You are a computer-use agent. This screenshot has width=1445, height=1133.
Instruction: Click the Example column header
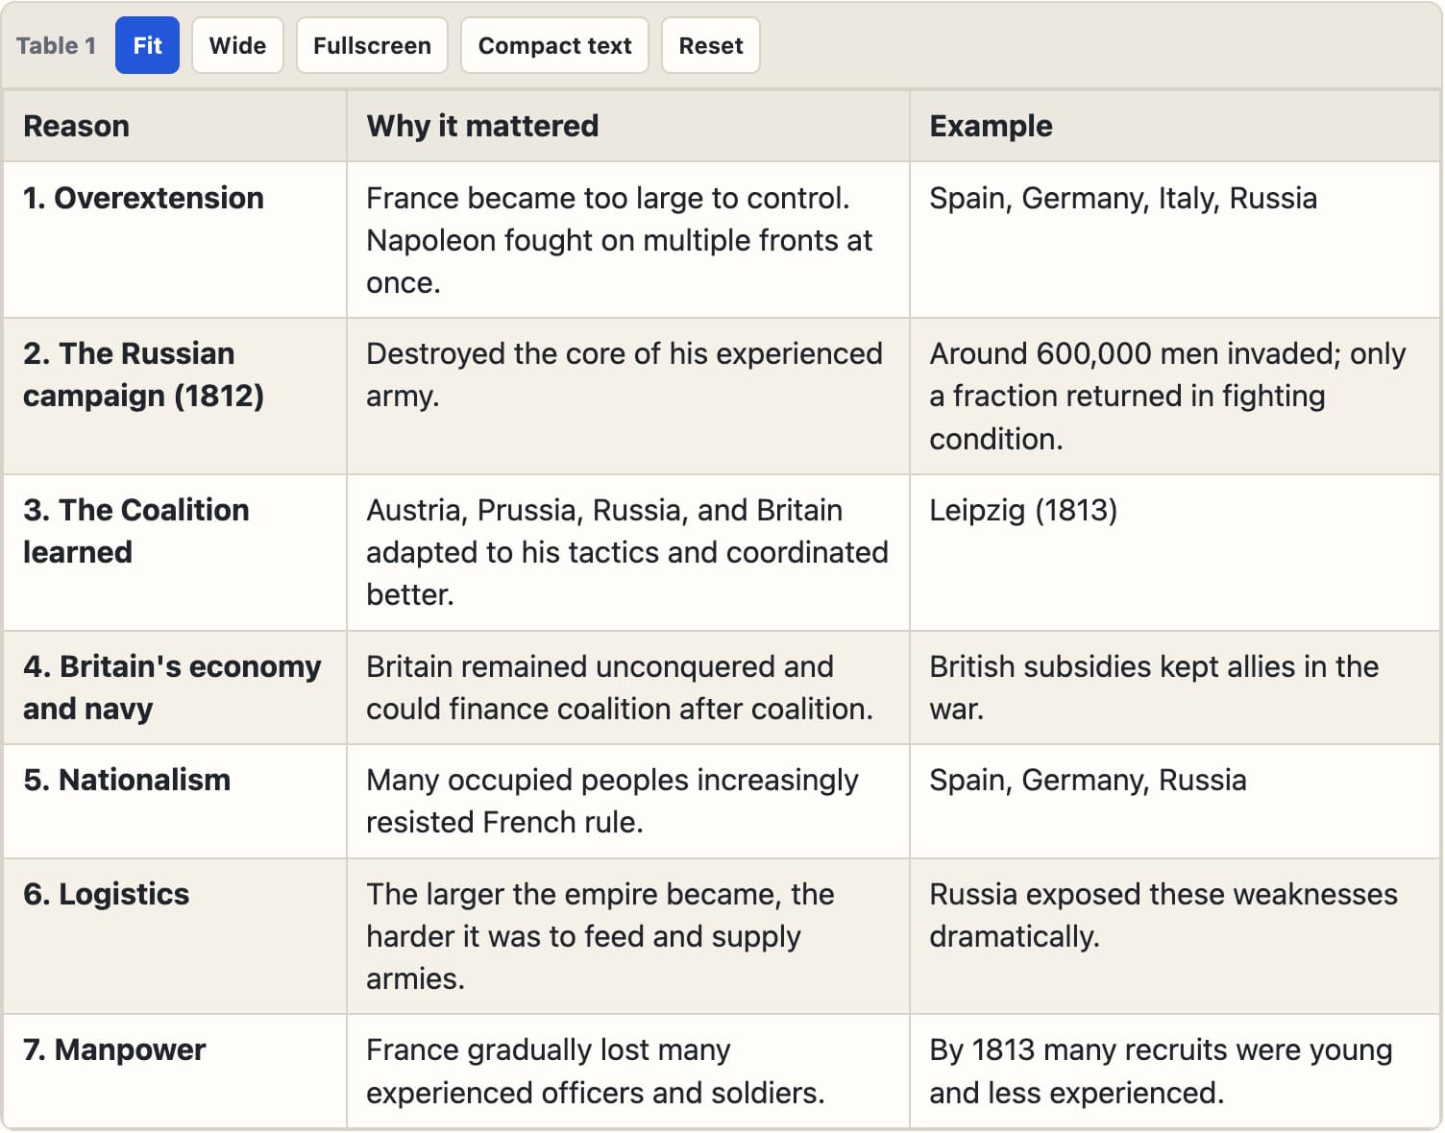[1174, 126]
